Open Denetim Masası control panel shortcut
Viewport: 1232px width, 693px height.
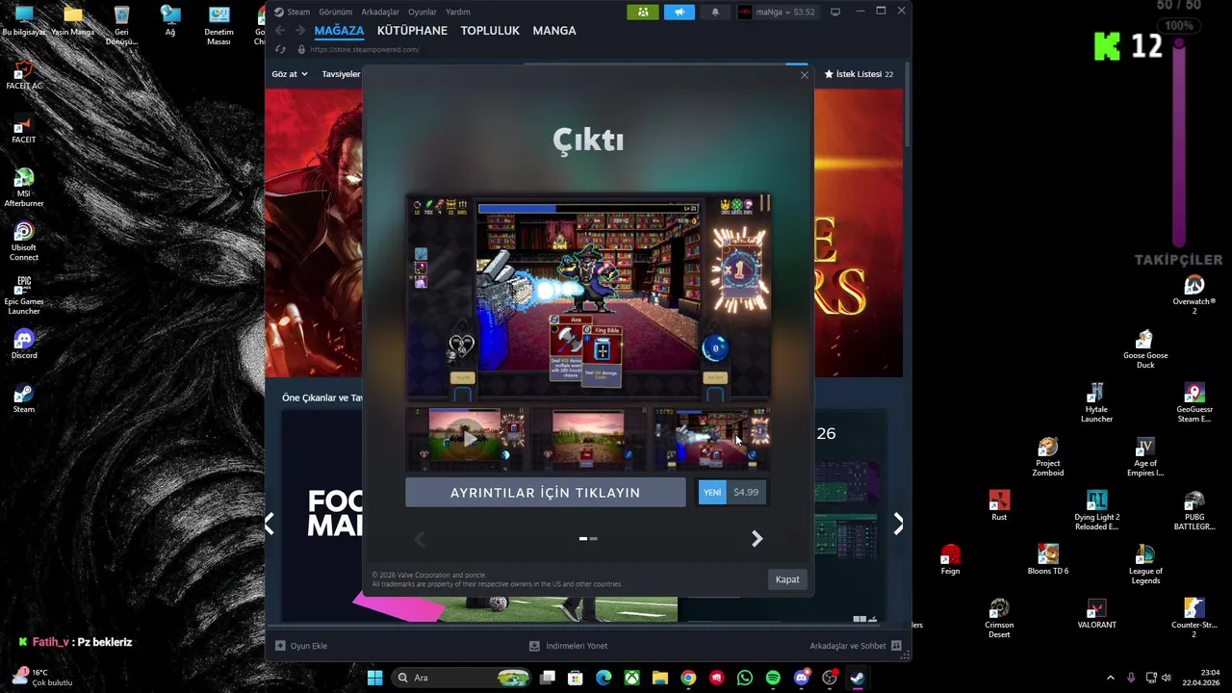tap(218, 26)
